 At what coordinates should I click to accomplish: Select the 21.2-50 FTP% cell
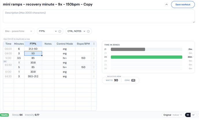tap(33, 49)
